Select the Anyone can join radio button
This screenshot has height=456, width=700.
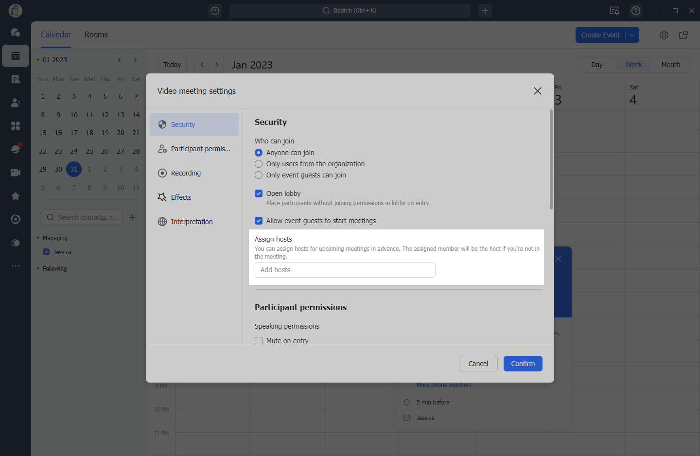point(258,152)
